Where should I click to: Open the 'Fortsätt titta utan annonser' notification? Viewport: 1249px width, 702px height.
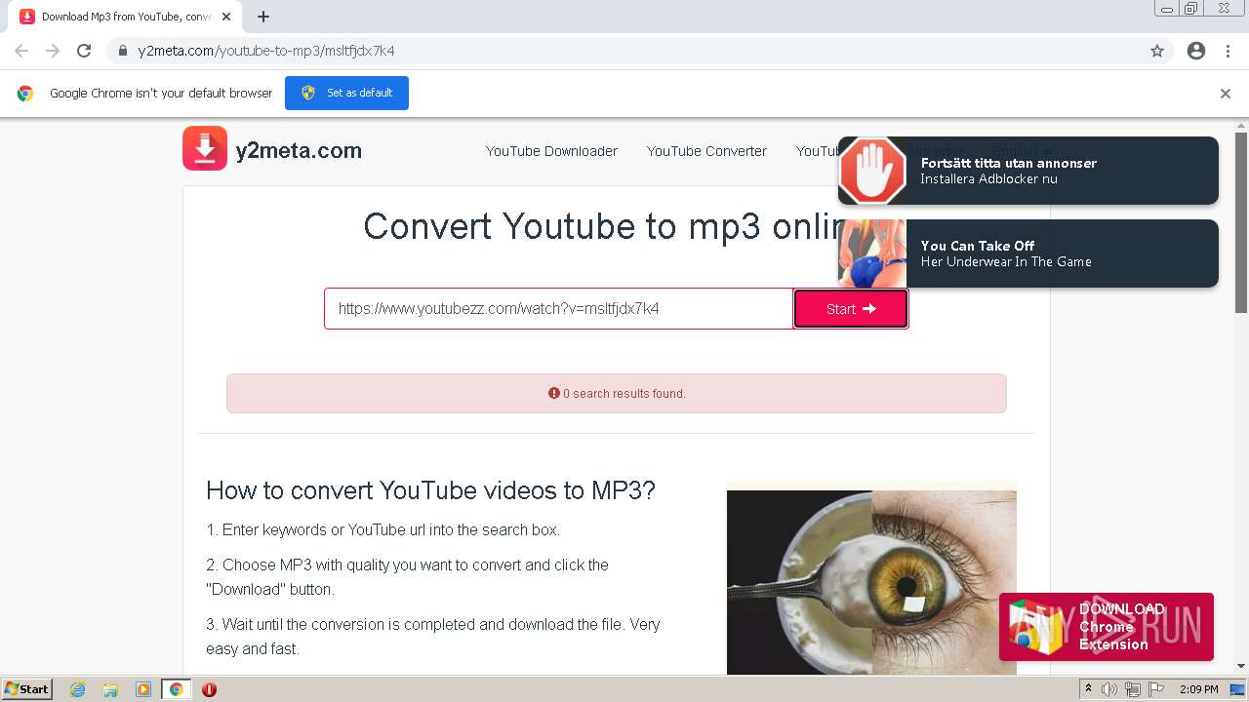coord(1028,171)
